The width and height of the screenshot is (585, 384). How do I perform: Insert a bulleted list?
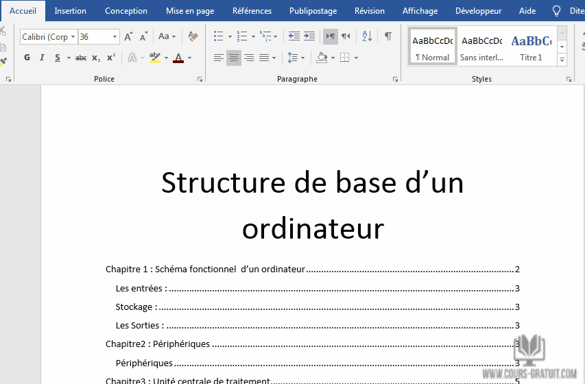click(219, 36)
